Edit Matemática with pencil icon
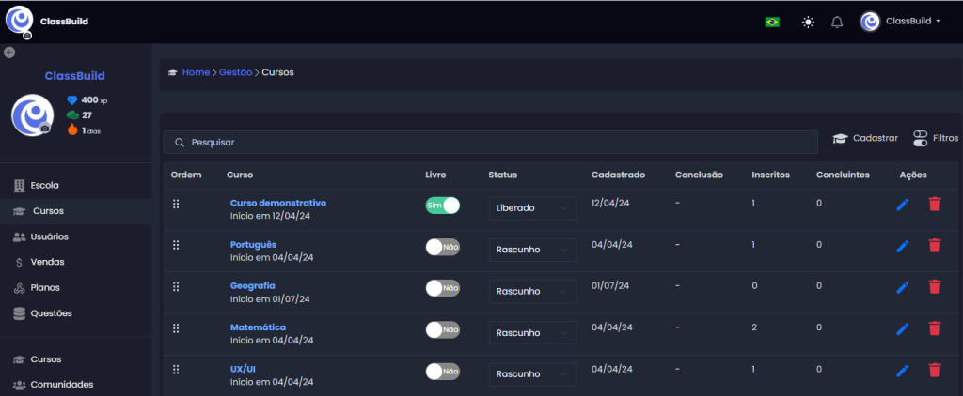Image resolution: width=963 pixels, height=396 pixels. coord(902,329)
